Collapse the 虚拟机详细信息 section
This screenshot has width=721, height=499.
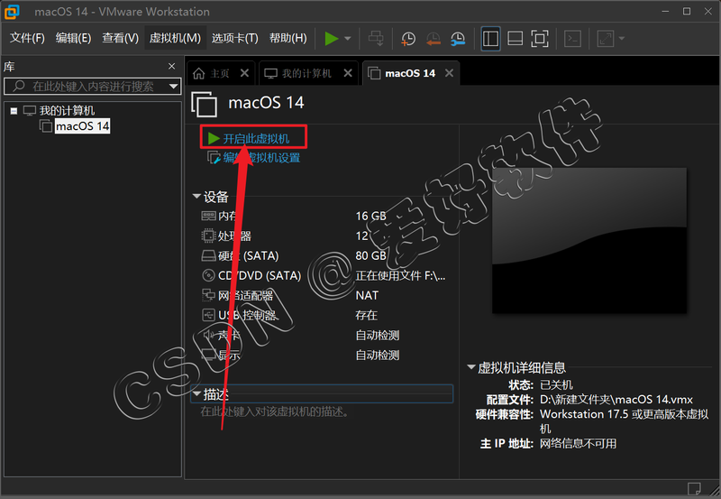(470, 367)
